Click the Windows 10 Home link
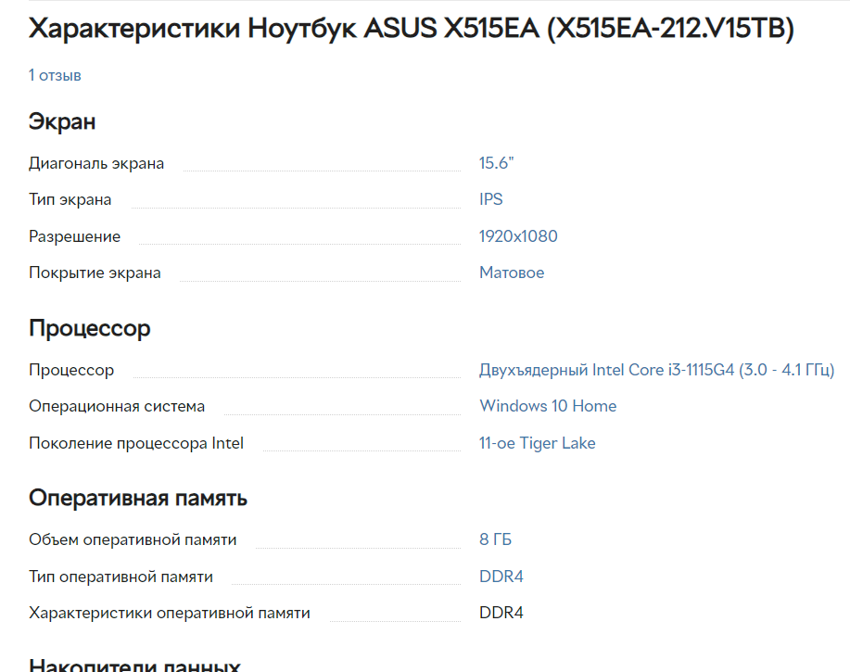Screen dimensions: 850x672 548,407
